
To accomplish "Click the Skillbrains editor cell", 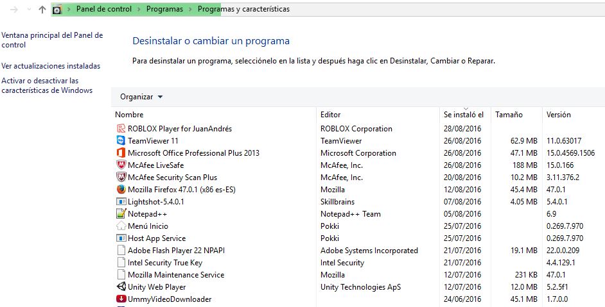I will click(x=337, y=201).
